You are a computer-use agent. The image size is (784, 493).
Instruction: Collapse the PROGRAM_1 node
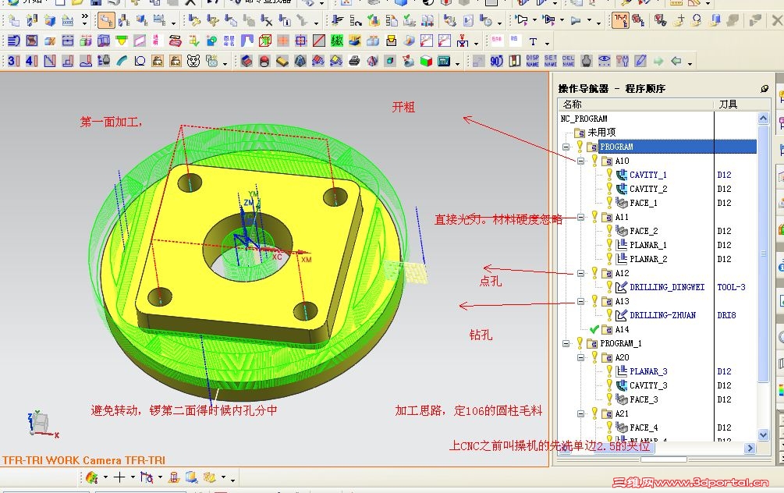(x=566, y=343)
